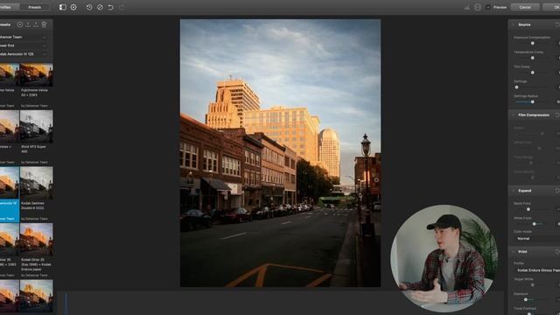560x315 pixels.
Task: Click the compare view icon beside Preview
Action: coord(478,7)
